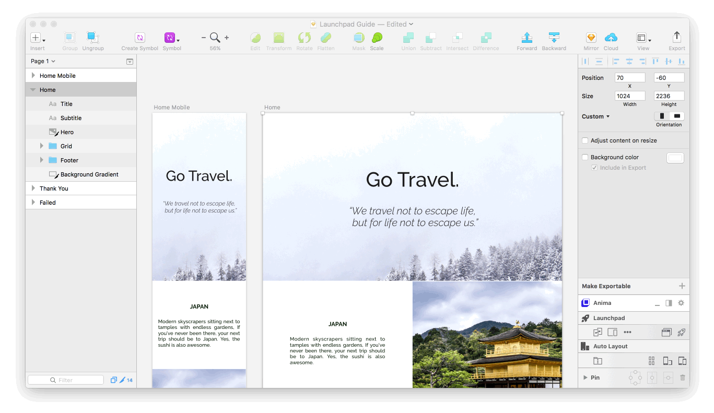
Task: Click the Create Symbol icon
Action: pos(139,38)
